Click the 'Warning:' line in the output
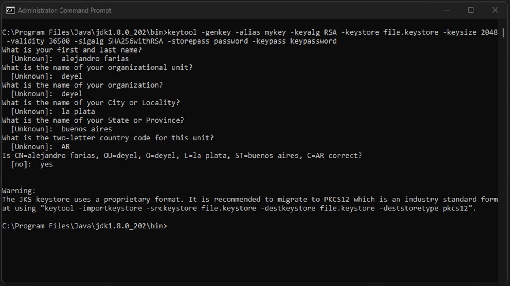 19,191
